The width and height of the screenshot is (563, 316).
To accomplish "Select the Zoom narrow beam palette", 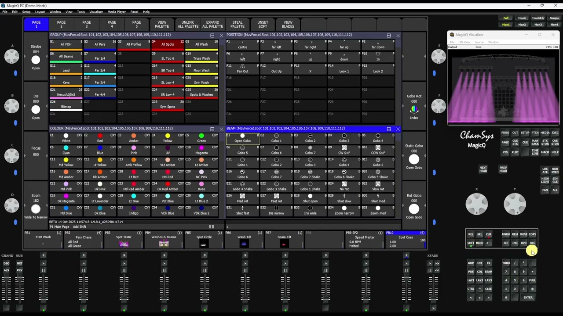I will (x=344, y=211).
